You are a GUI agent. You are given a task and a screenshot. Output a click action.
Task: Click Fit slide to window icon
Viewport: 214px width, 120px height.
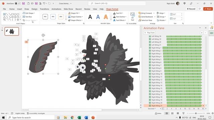(x=213, y=113)
